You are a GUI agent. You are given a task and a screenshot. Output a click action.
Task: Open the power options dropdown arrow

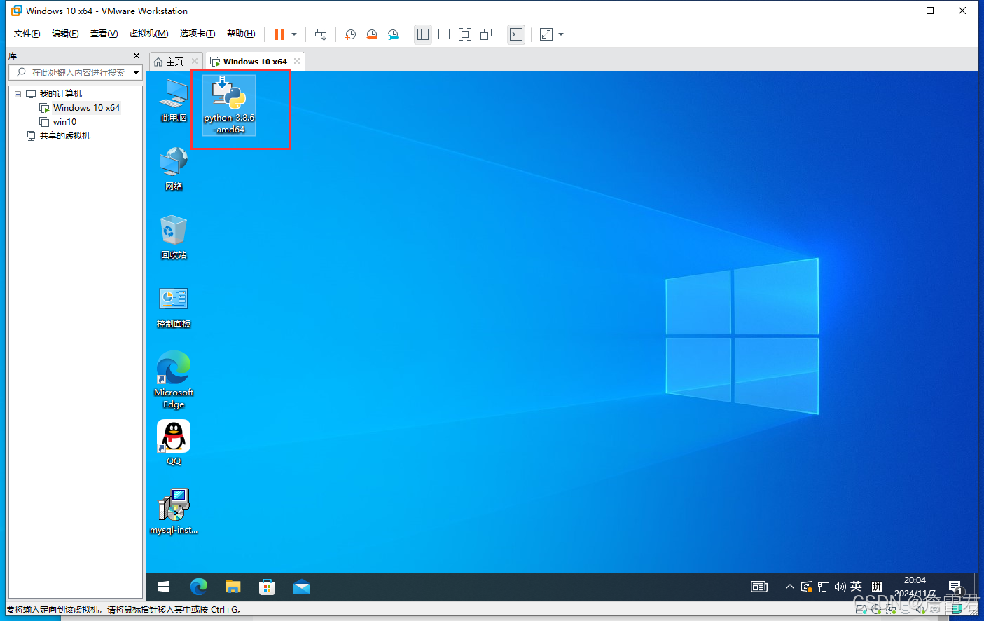tap(294, 34)
